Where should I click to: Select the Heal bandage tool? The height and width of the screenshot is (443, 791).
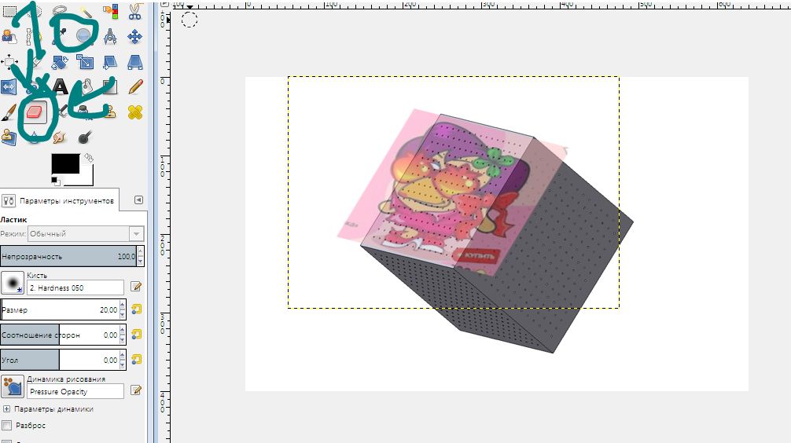(134, 112)
